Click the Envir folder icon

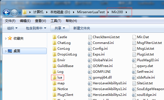(x=54, y=60)
